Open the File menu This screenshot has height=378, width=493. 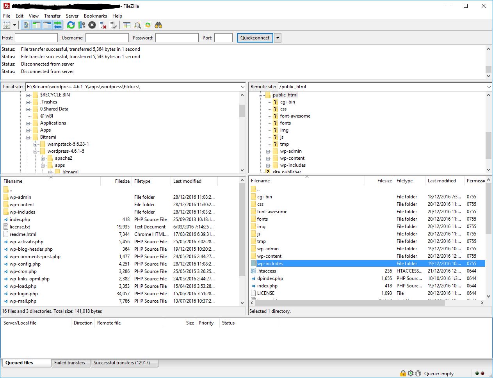(x=7, y=16)
